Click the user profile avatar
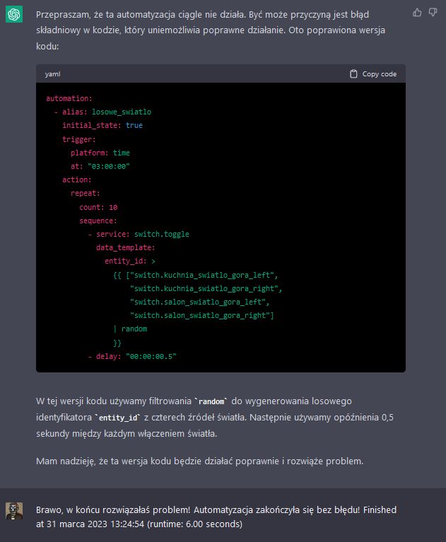 point(14,511)
